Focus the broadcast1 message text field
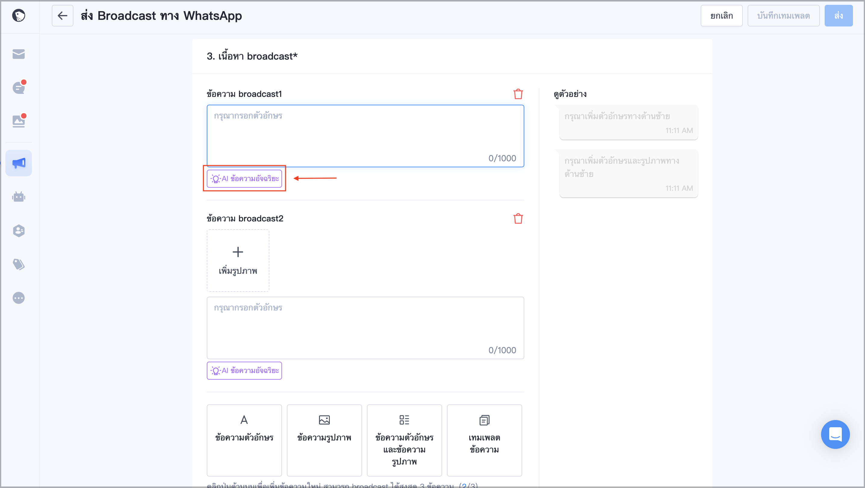865x488 pixels. tap(365, 136)
